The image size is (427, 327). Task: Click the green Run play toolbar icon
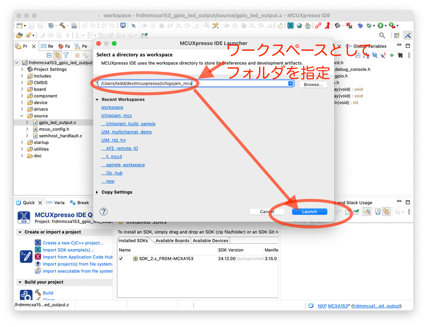(x=380, y=26)
